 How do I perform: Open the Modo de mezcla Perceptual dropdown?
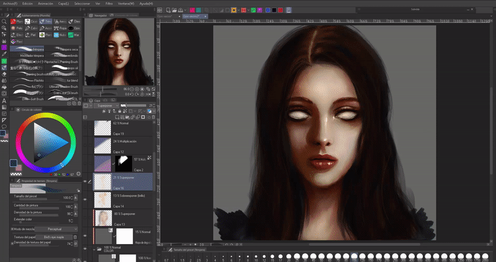55,229
